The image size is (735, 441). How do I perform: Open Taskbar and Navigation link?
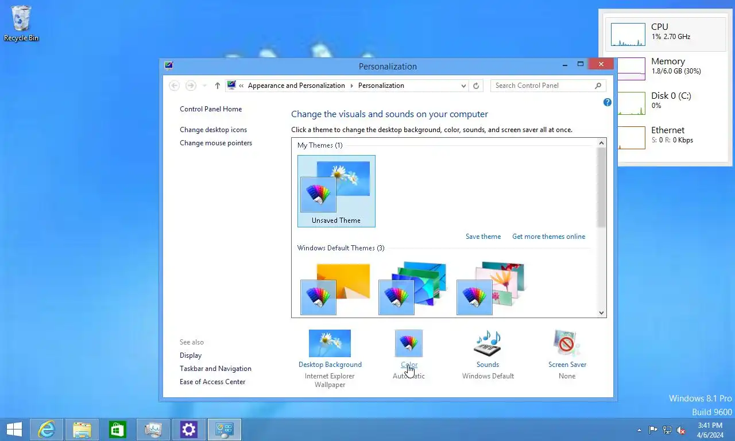215,369
